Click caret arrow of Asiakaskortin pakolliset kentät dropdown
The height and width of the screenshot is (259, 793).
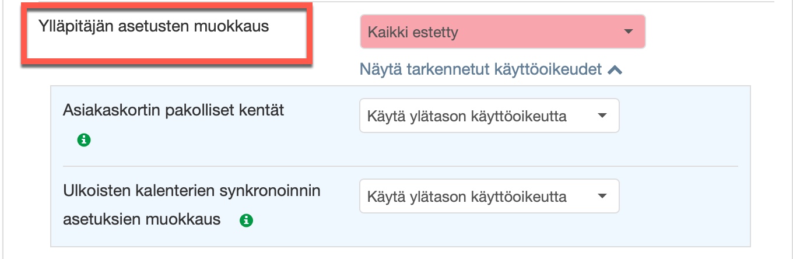coord(602,116)
